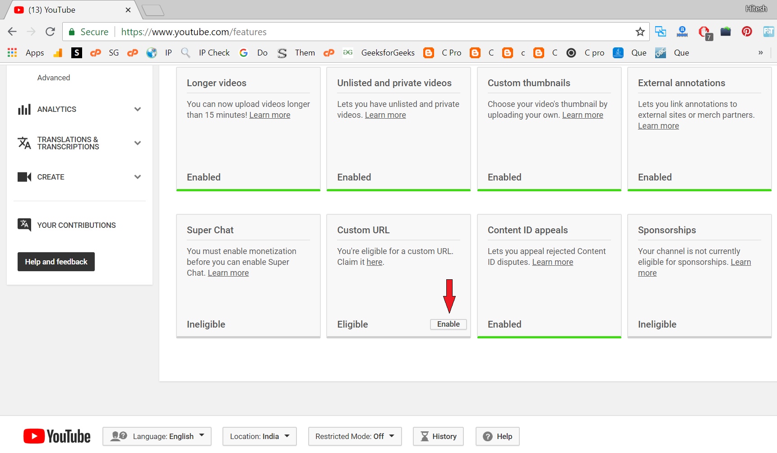Select Advanced in the sidebar menu

(54, 78)
